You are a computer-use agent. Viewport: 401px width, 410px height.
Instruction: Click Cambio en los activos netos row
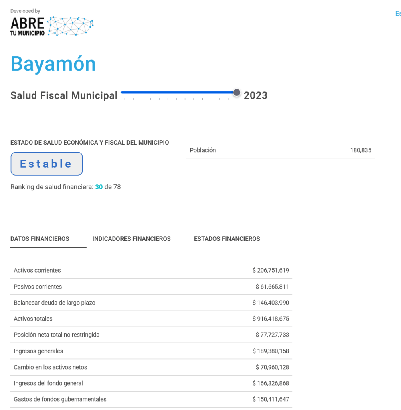pos(151,367)
